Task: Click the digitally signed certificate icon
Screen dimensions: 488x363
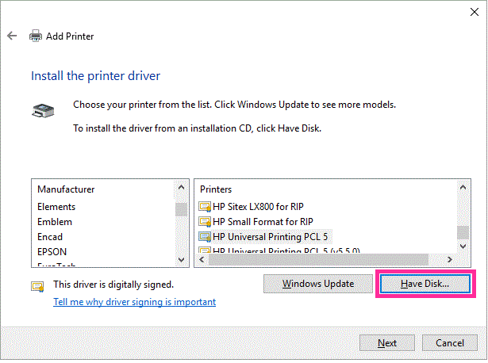Action: pos(37,285)
